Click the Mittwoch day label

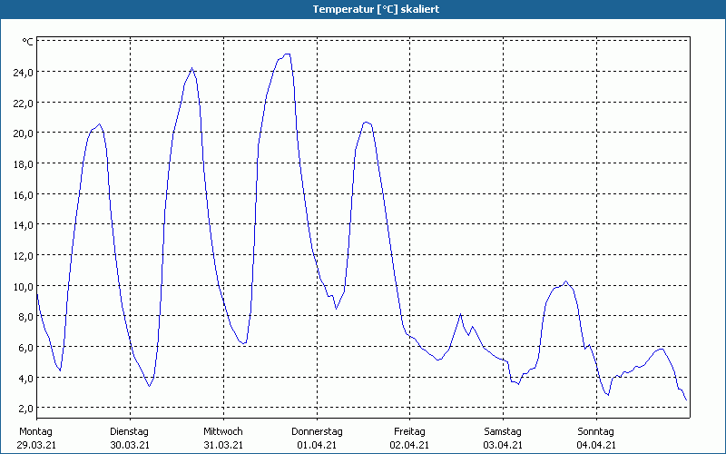point(223,432)
